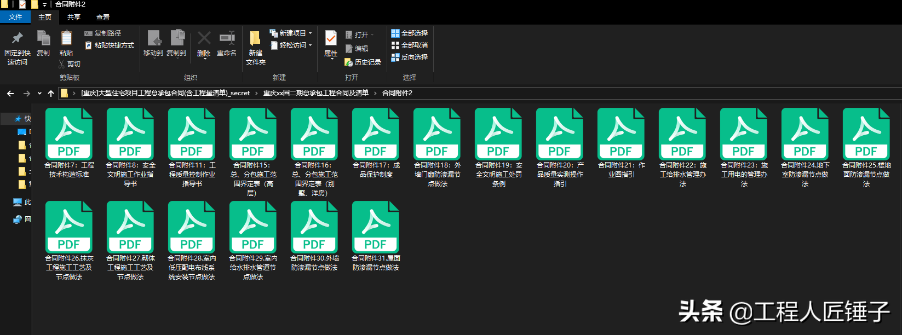Click 复制路径 button
This screenshot has height=335, width=902.
104,33
